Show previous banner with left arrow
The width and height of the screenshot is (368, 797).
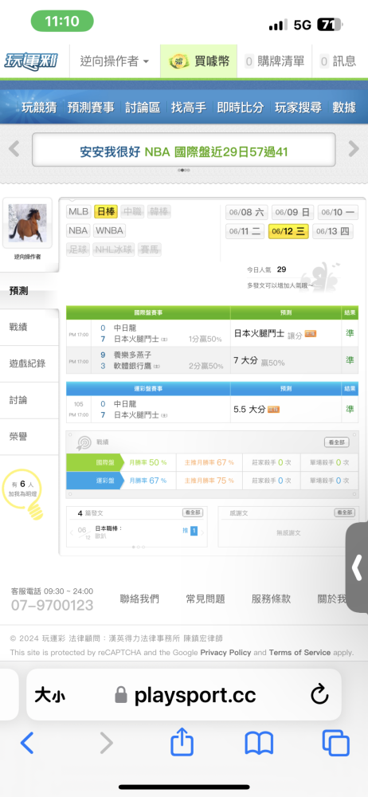(14, 149)
